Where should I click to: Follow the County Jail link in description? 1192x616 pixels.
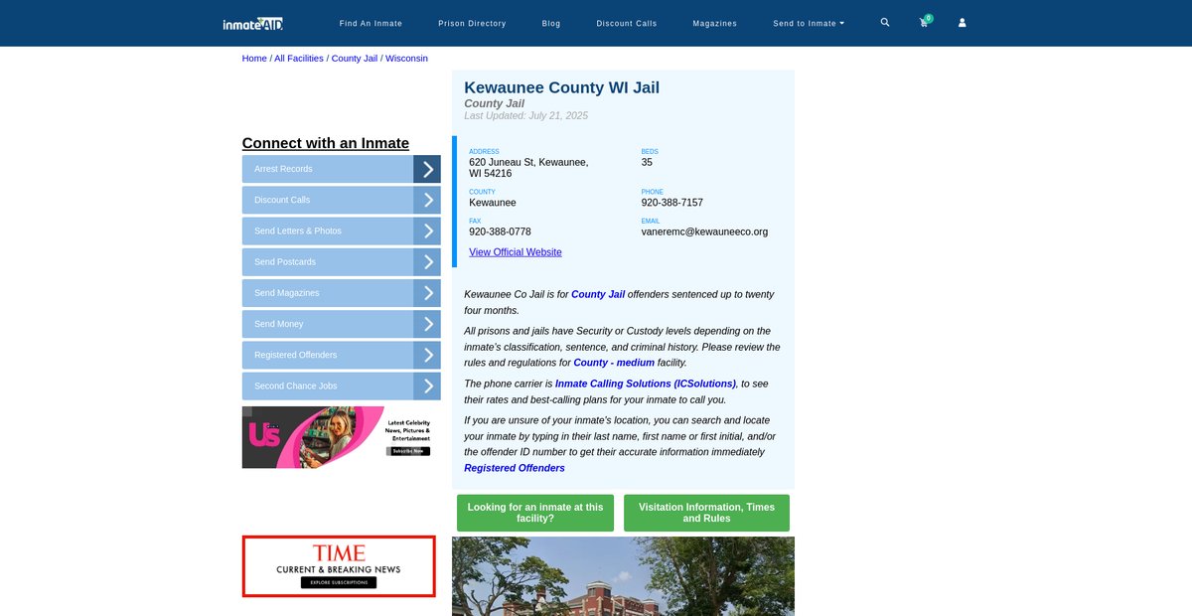598,294
